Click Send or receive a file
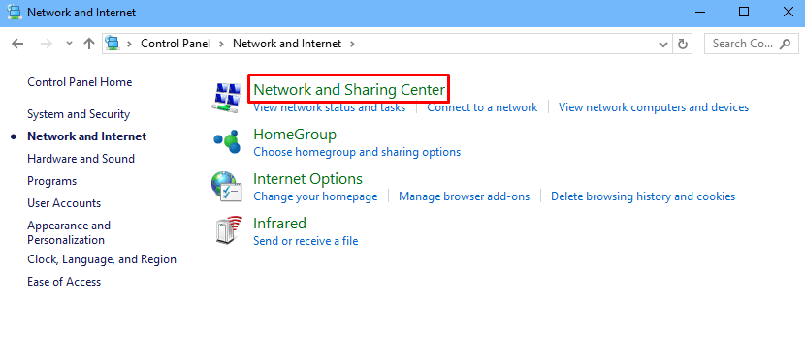This screenshot has height=362, width=805. (306, 241)
